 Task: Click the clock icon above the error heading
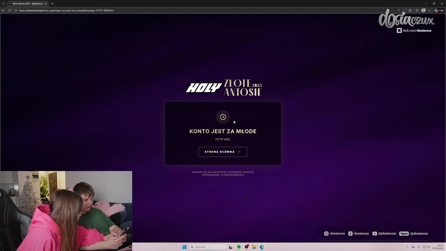223,117
